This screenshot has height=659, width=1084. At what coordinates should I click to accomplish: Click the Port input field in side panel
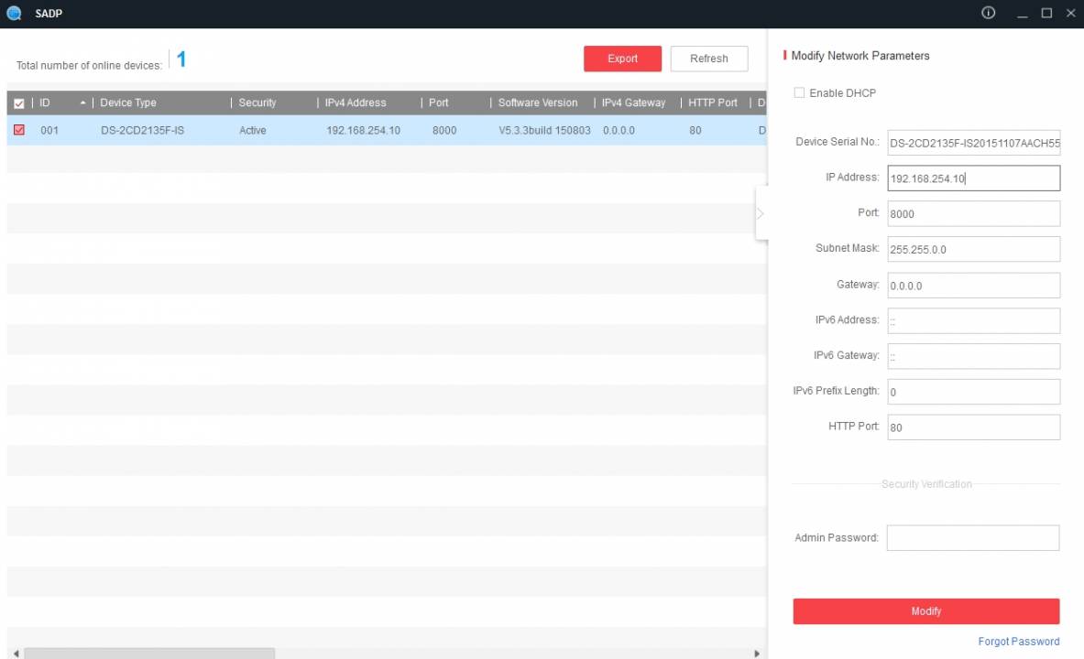point(973,213)
